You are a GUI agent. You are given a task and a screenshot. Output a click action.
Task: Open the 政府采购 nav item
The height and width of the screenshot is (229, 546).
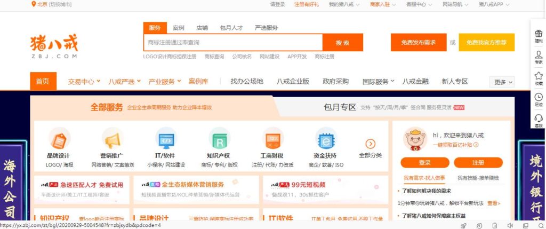pos(336,82)
